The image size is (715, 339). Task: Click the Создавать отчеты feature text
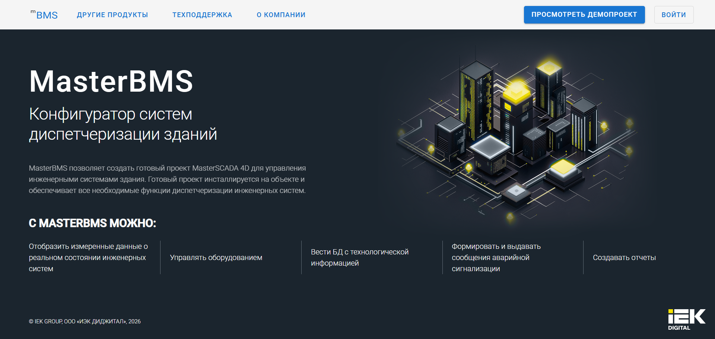pos(625,257)
